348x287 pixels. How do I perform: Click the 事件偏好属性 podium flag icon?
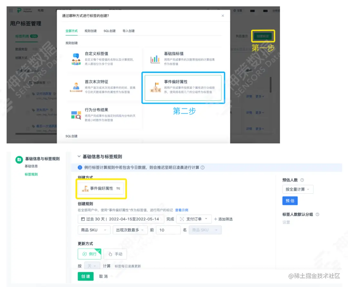[155, 87]
